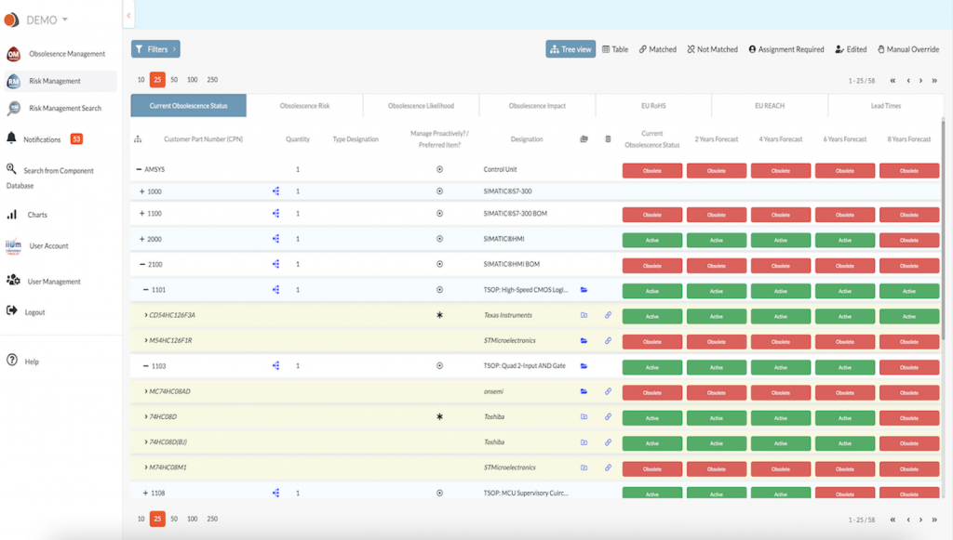Select the Tree view button

pos(570,49)
